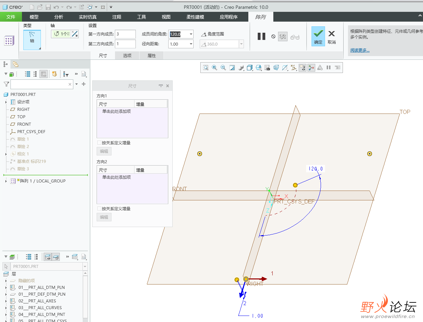Click the Zoom In magnifier icon
This screenshot has height=322, width=423.
214,68
